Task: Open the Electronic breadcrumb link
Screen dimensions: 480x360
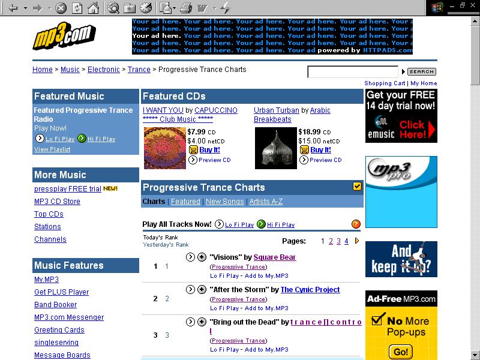Action: (104, 70)
